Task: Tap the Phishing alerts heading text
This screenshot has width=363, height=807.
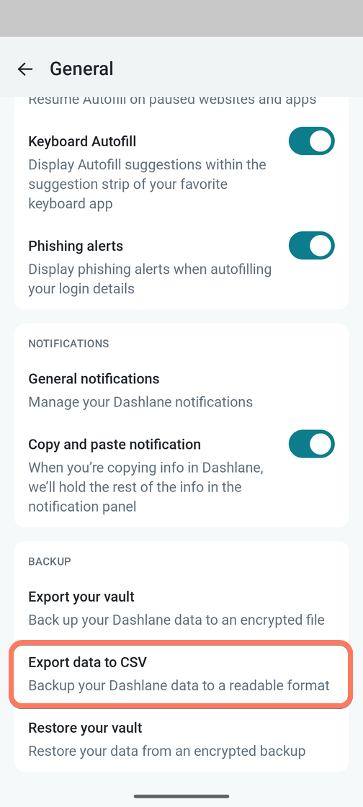Action: [76, 246]
